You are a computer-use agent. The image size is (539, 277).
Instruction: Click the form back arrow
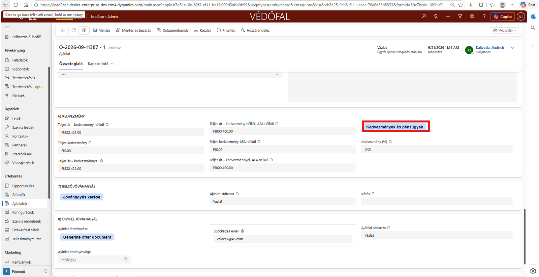[63, 30]
